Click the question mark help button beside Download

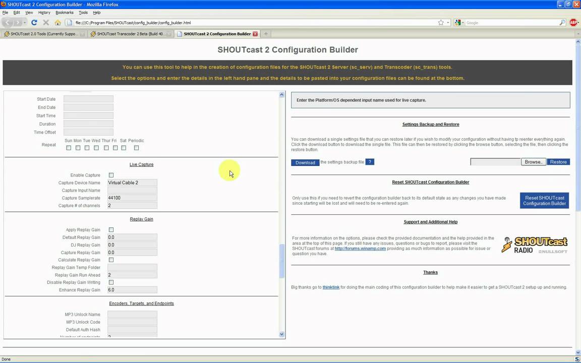point(369,162)
